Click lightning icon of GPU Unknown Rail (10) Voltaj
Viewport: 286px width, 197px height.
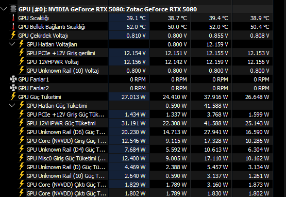pos(22,70)
